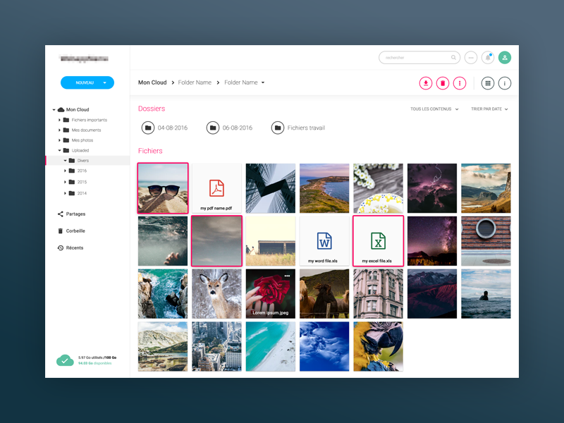Click the pink trash delete icon
Image resolution: width=564 pixels, height=423 pixels.
click(x=443, y=83)
